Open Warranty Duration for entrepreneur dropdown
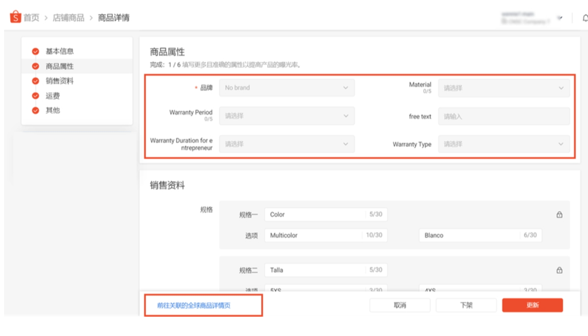Screen dimensions: 588x336 point(287,144)
